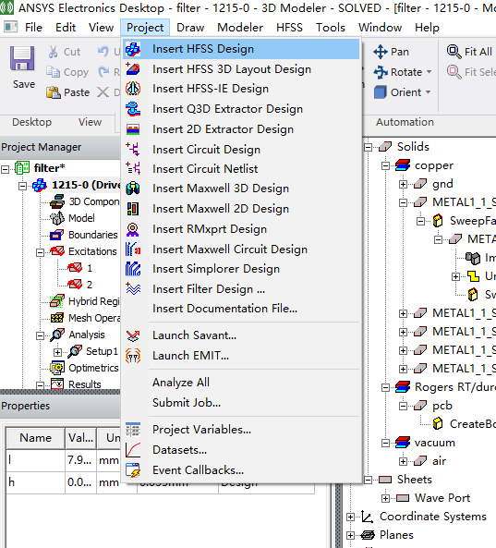The height and width of the screenshot is (548, 496).
Task: Click the Save icon in the ribbon
Action: coord(22,58)
